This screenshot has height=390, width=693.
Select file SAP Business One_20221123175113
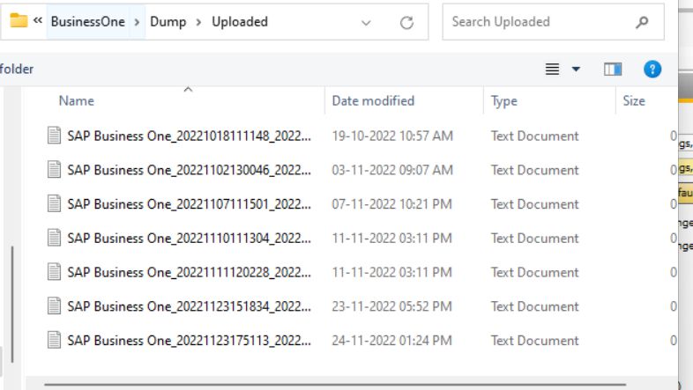[190, 340]
